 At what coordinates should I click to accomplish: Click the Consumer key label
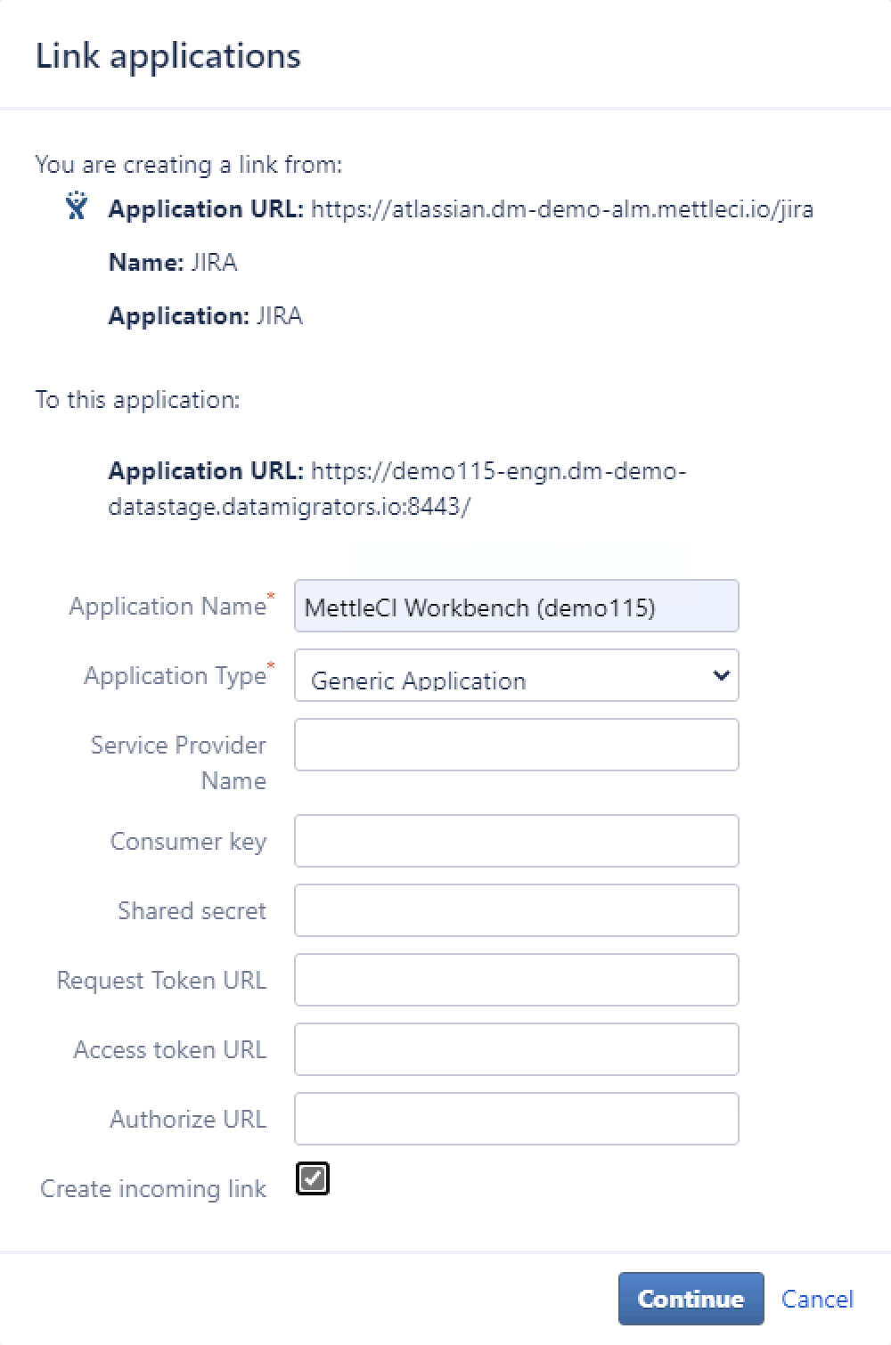click(x=188, y=842)
